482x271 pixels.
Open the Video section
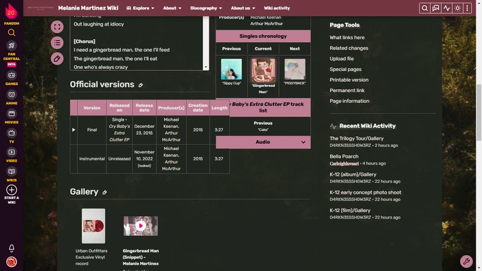[11, 155]
